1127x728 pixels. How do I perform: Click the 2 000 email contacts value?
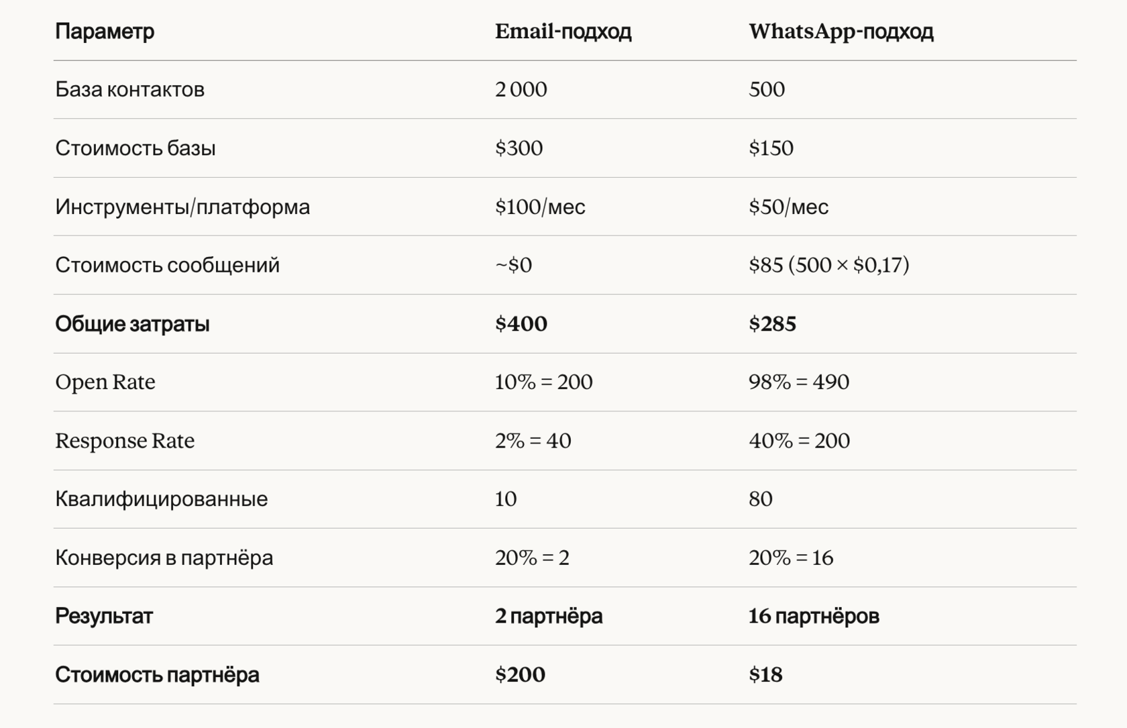click(x=521, y=89)
